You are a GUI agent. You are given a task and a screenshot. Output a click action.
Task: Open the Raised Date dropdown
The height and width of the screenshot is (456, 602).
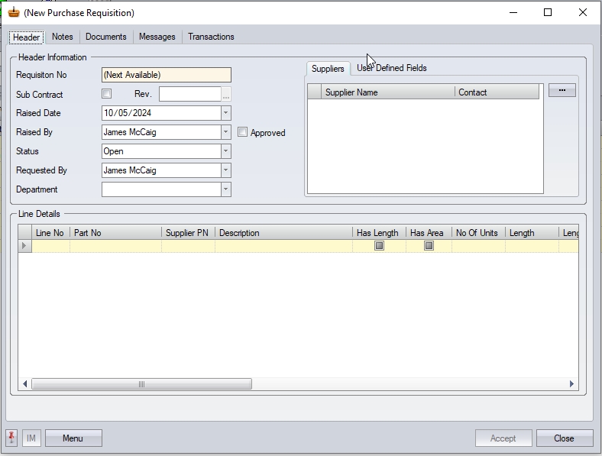[x=225, y=113]
